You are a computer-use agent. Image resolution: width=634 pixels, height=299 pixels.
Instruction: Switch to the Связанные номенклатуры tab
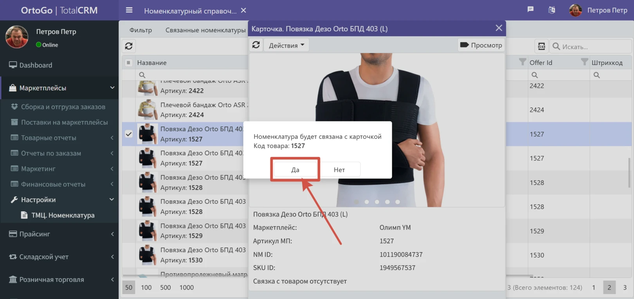pos(205,30)
